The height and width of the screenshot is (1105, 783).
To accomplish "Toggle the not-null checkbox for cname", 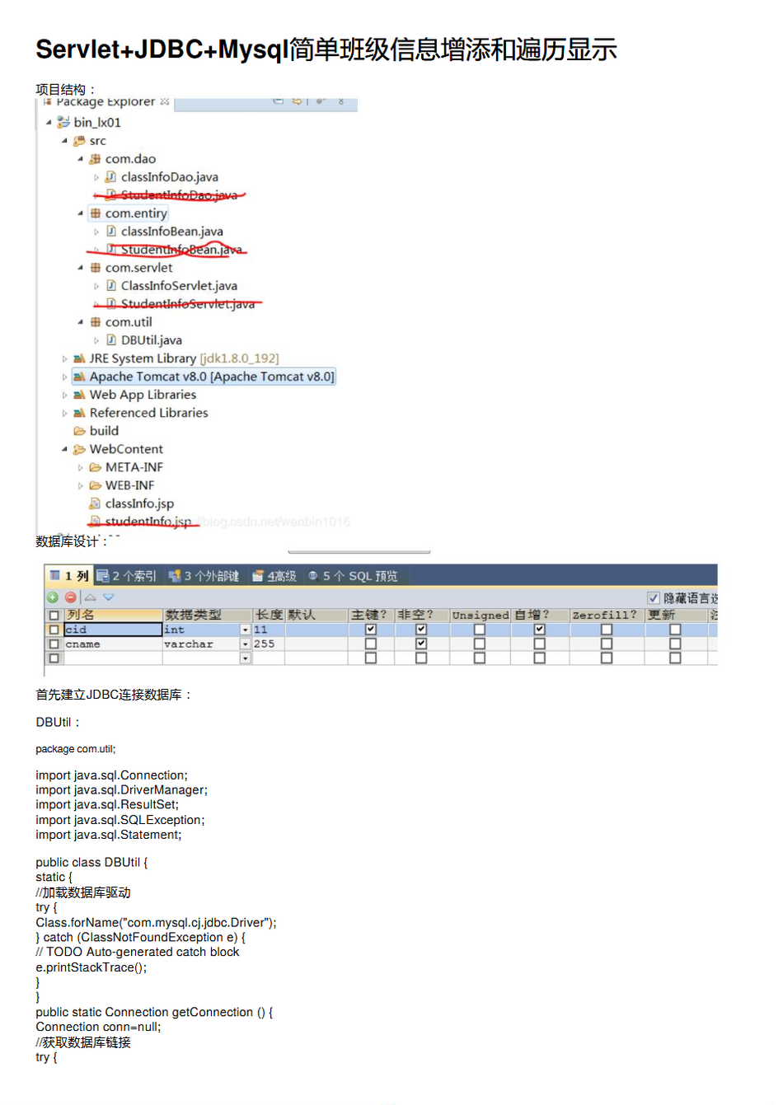I will click(x=421, y=644).
